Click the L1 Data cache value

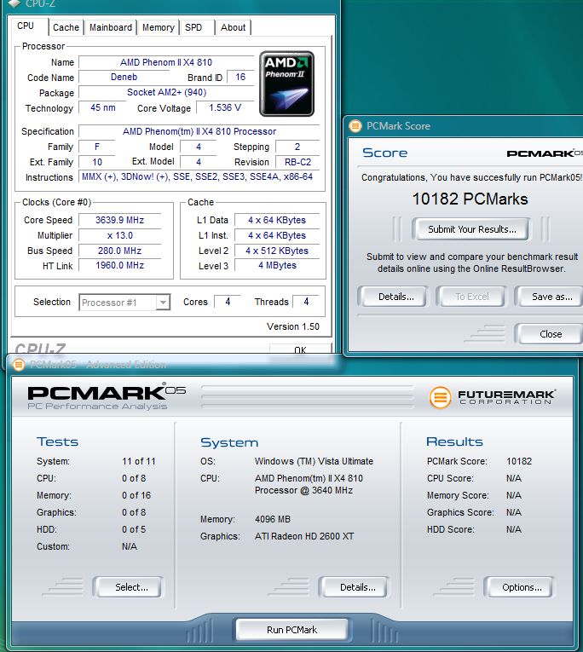click(x=277, y=220)
